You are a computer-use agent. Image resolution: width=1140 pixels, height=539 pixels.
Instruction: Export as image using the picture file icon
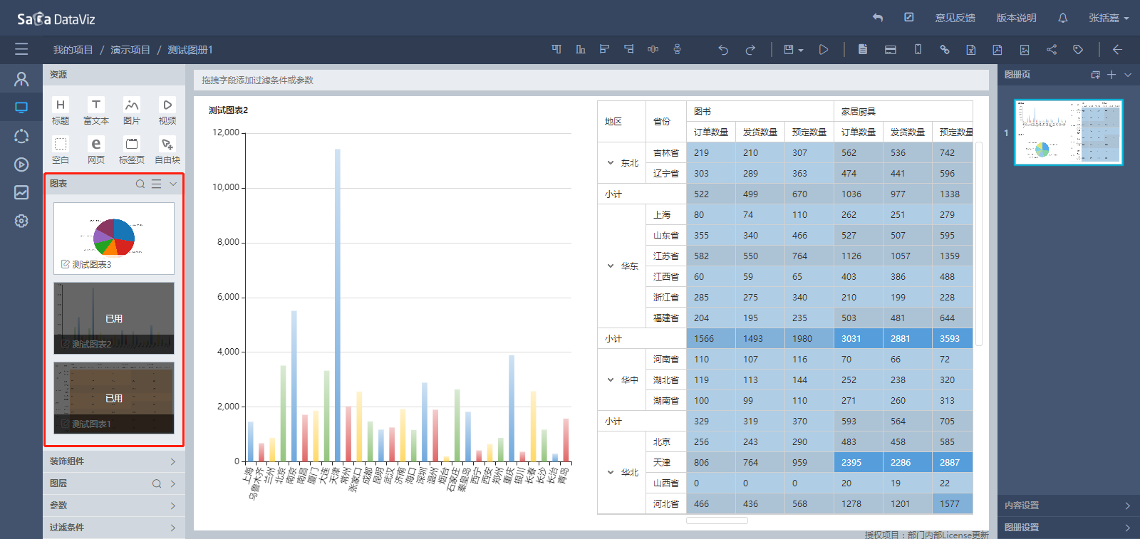coord(1025,50)
